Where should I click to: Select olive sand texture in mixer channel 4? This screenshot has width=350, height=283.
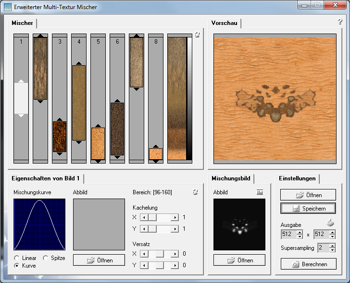point(79,103)
